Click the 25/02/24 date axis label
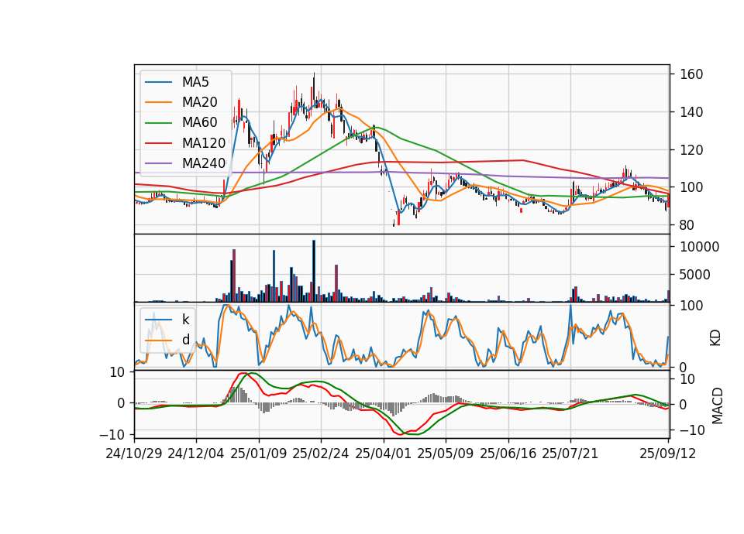The width and height of the screenshot is (744, 534). tap(321, 454)
